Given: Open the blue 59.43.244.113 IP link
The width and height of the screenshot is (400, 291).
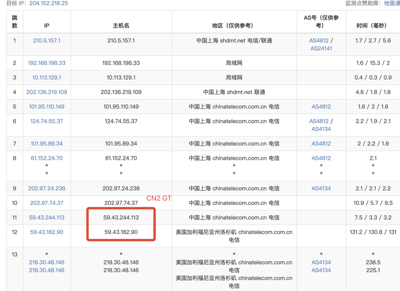Looking at the screenshot, I should point(46,217).
